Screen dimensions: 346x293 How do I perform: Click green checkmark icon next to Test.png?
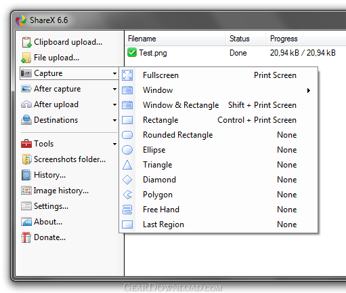(x=132, y=52)
